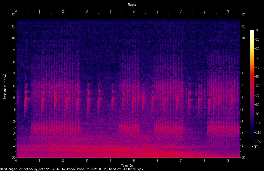Click the "2" tick on the left frequency axis
The width and height of the screenshot is (264, 171).
[14, 133]
